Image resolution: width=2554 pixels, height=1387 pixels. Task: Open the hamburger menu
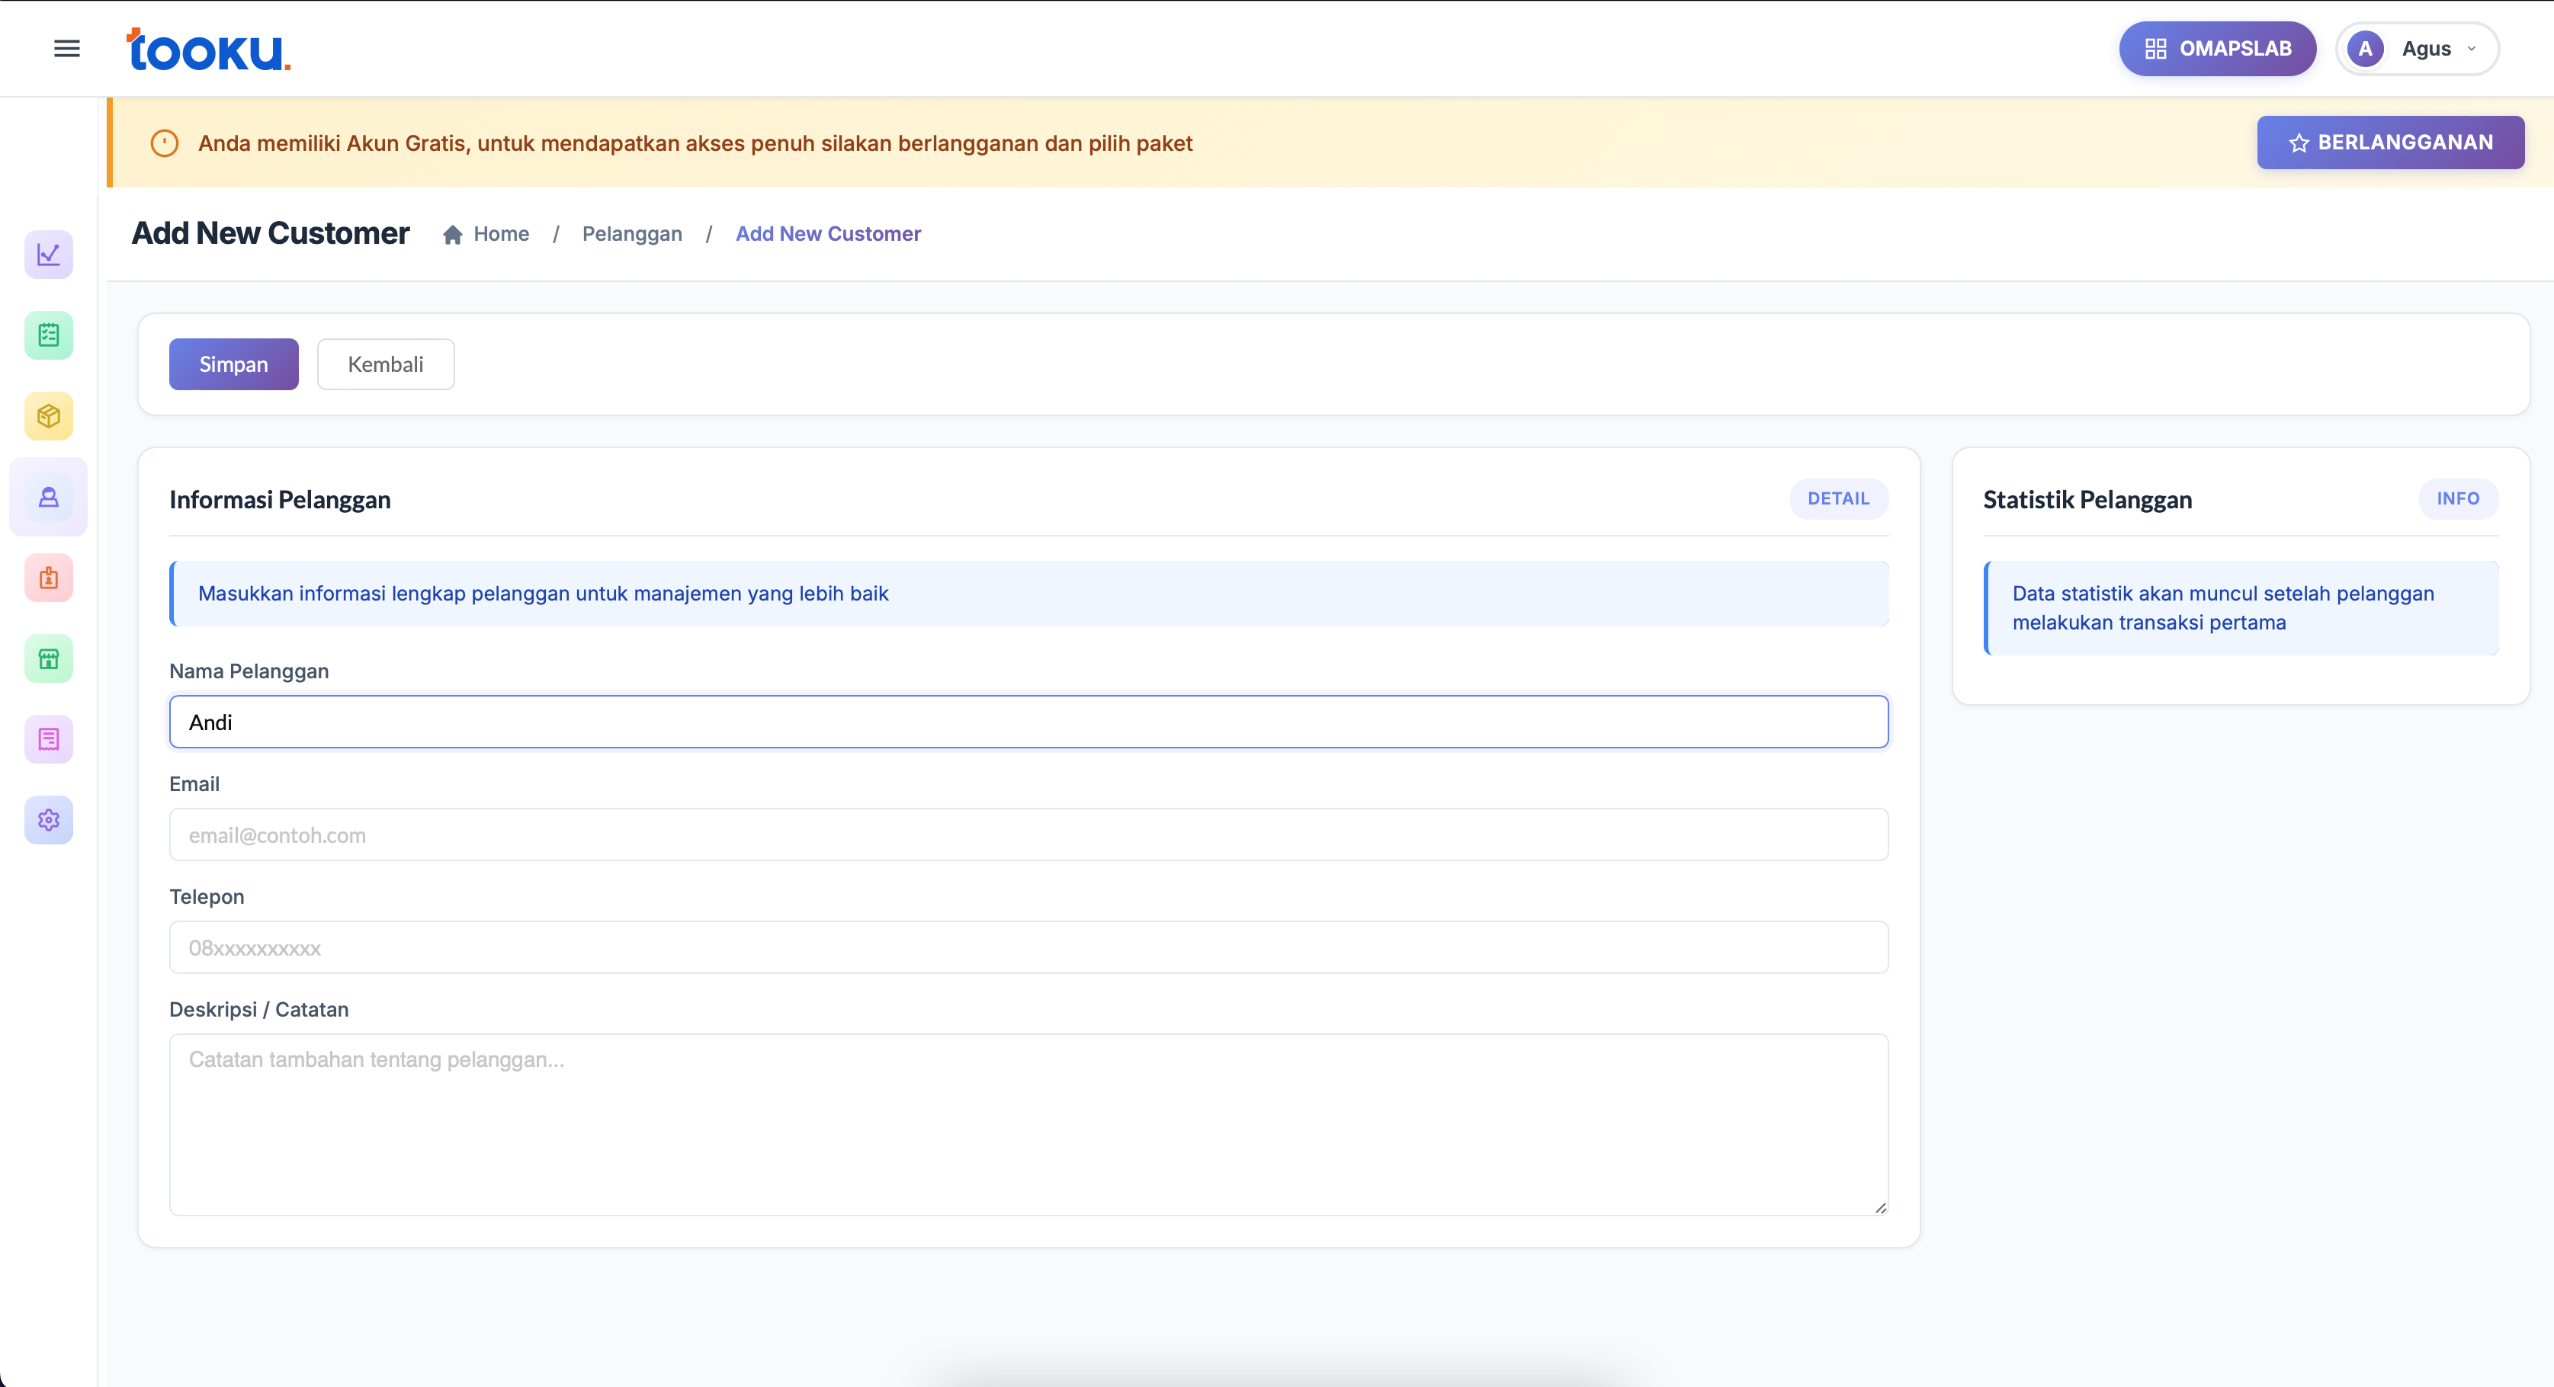[x=66, y=49]
